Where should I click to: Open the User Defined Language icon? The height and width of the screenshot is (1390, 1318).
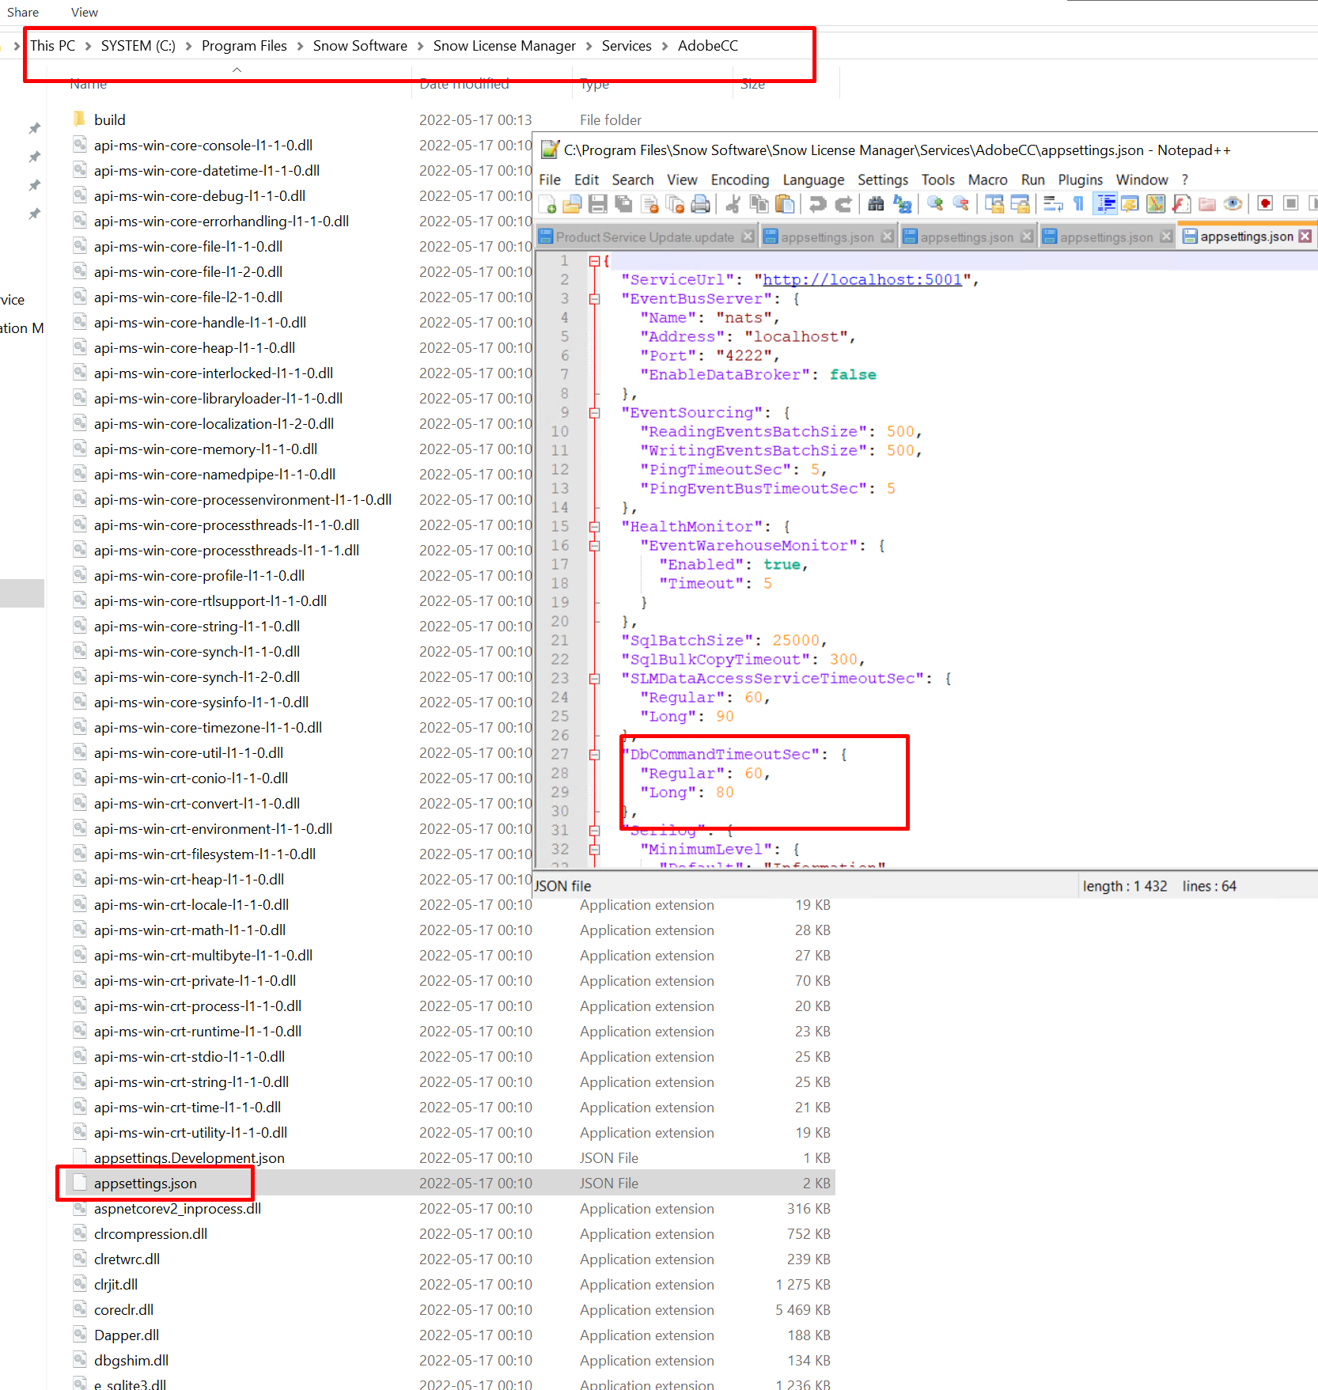[1130, 204]
